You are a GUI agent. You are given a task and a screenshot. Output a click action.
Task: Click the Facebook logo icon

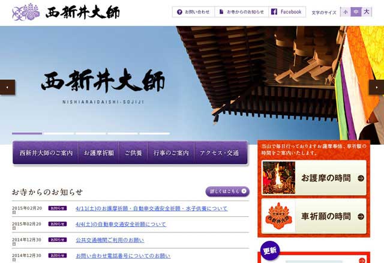click(274, 12)
